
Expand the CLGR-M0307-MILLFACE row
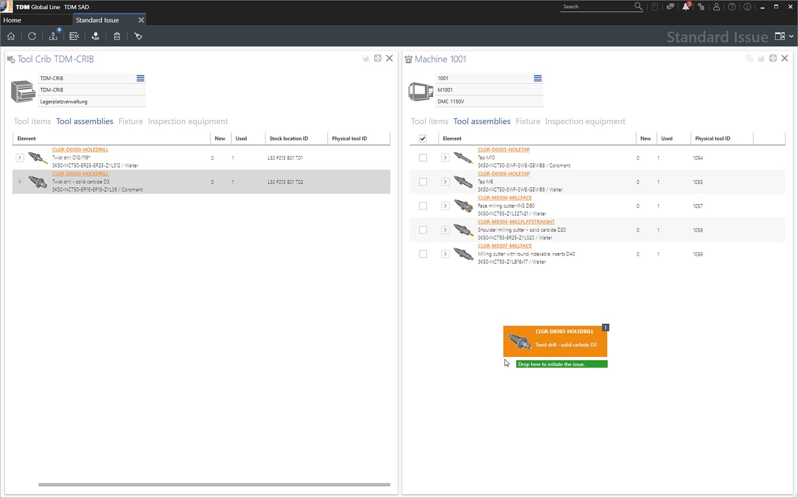tap(445, 254)
